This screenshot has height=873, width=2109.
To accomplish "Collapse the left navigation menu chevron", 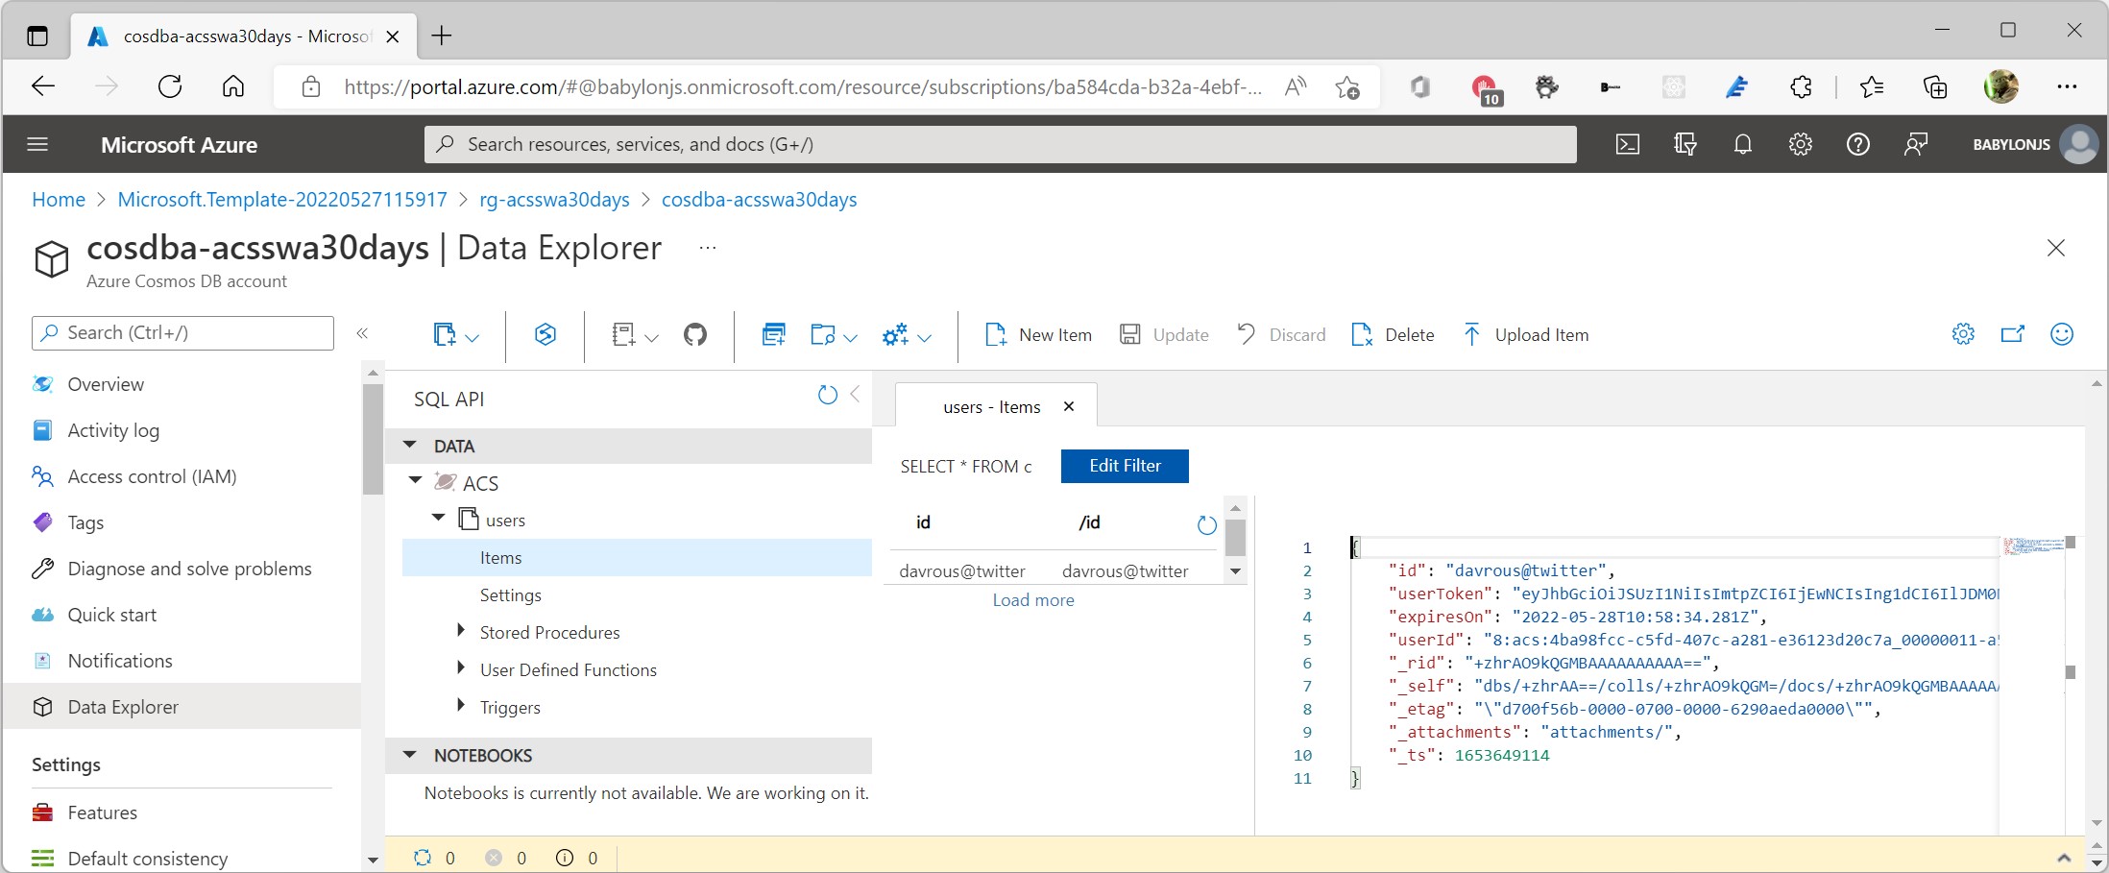I will tap(362, 333).
